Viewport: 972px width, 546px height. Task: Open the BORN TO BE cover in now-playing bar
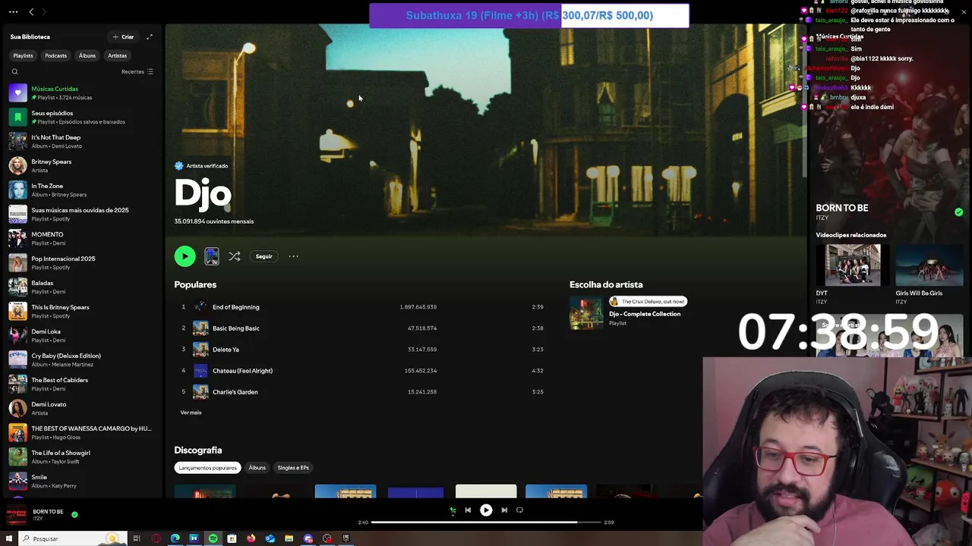tap(17, 515)
